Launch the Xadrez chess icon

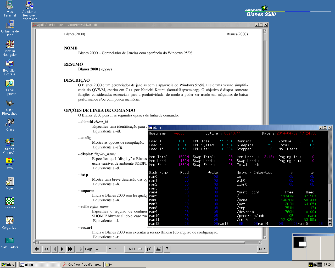coord(10,203)
